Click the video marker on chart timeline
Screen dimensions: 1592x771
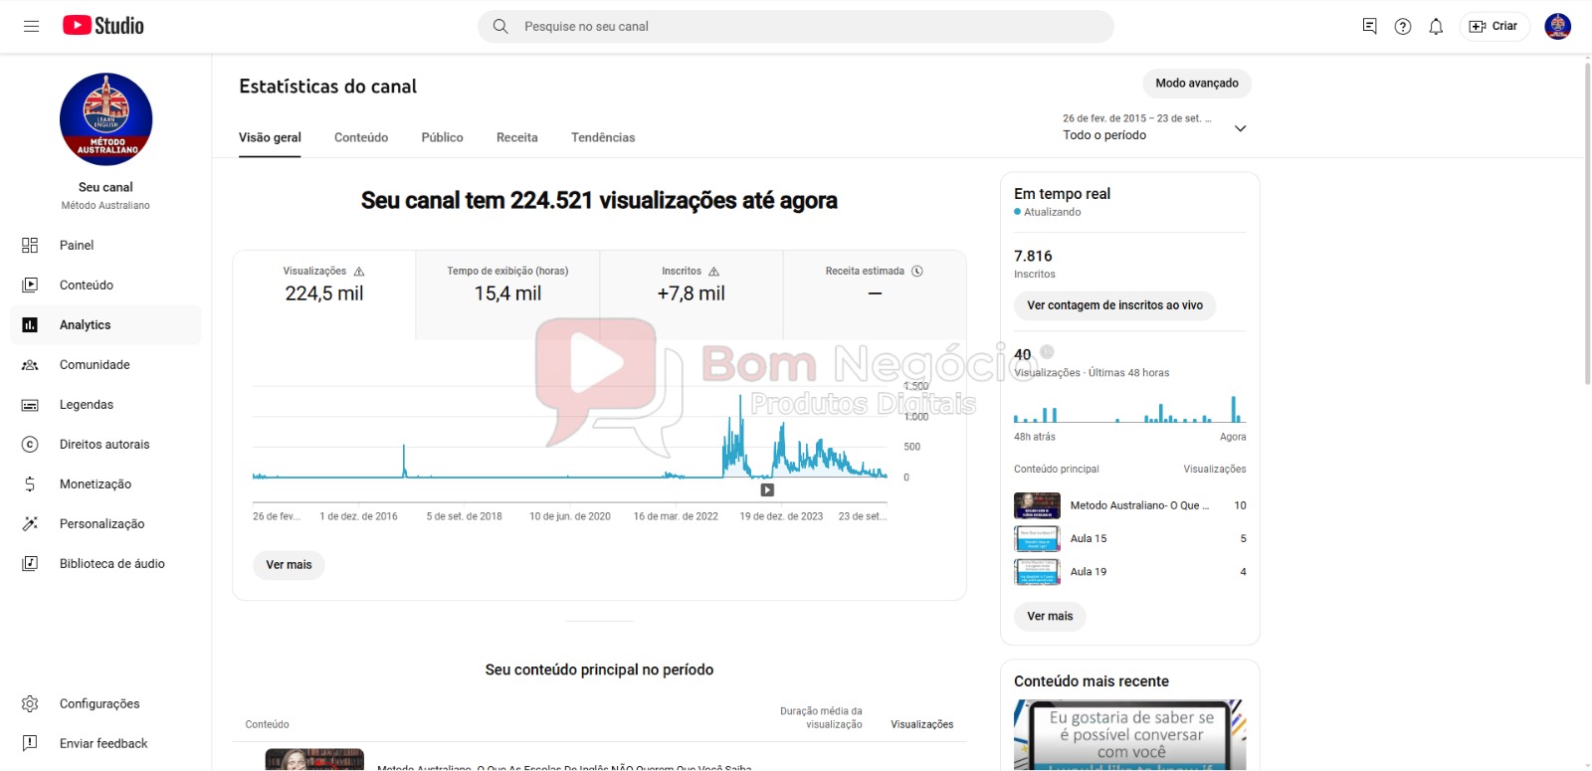pos(767,489)
